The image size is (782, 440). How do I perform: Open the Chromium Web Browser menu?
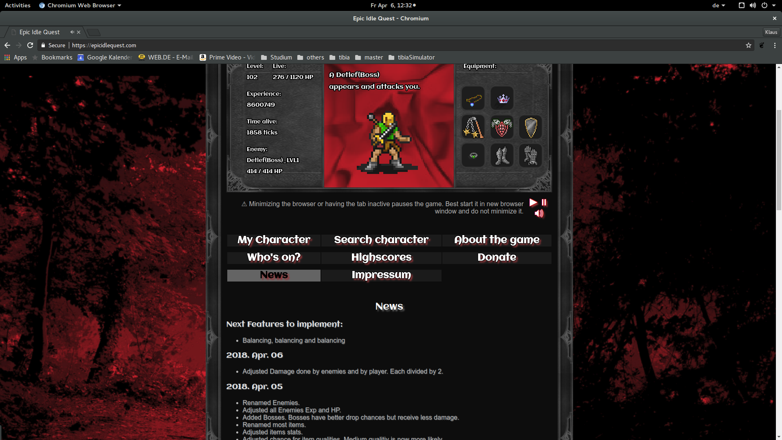[x=80, y=5]
